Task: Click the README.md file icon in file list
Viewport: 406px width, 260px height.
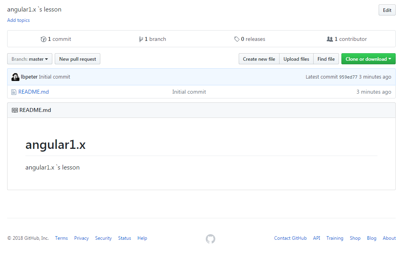Action: point(14,92)
